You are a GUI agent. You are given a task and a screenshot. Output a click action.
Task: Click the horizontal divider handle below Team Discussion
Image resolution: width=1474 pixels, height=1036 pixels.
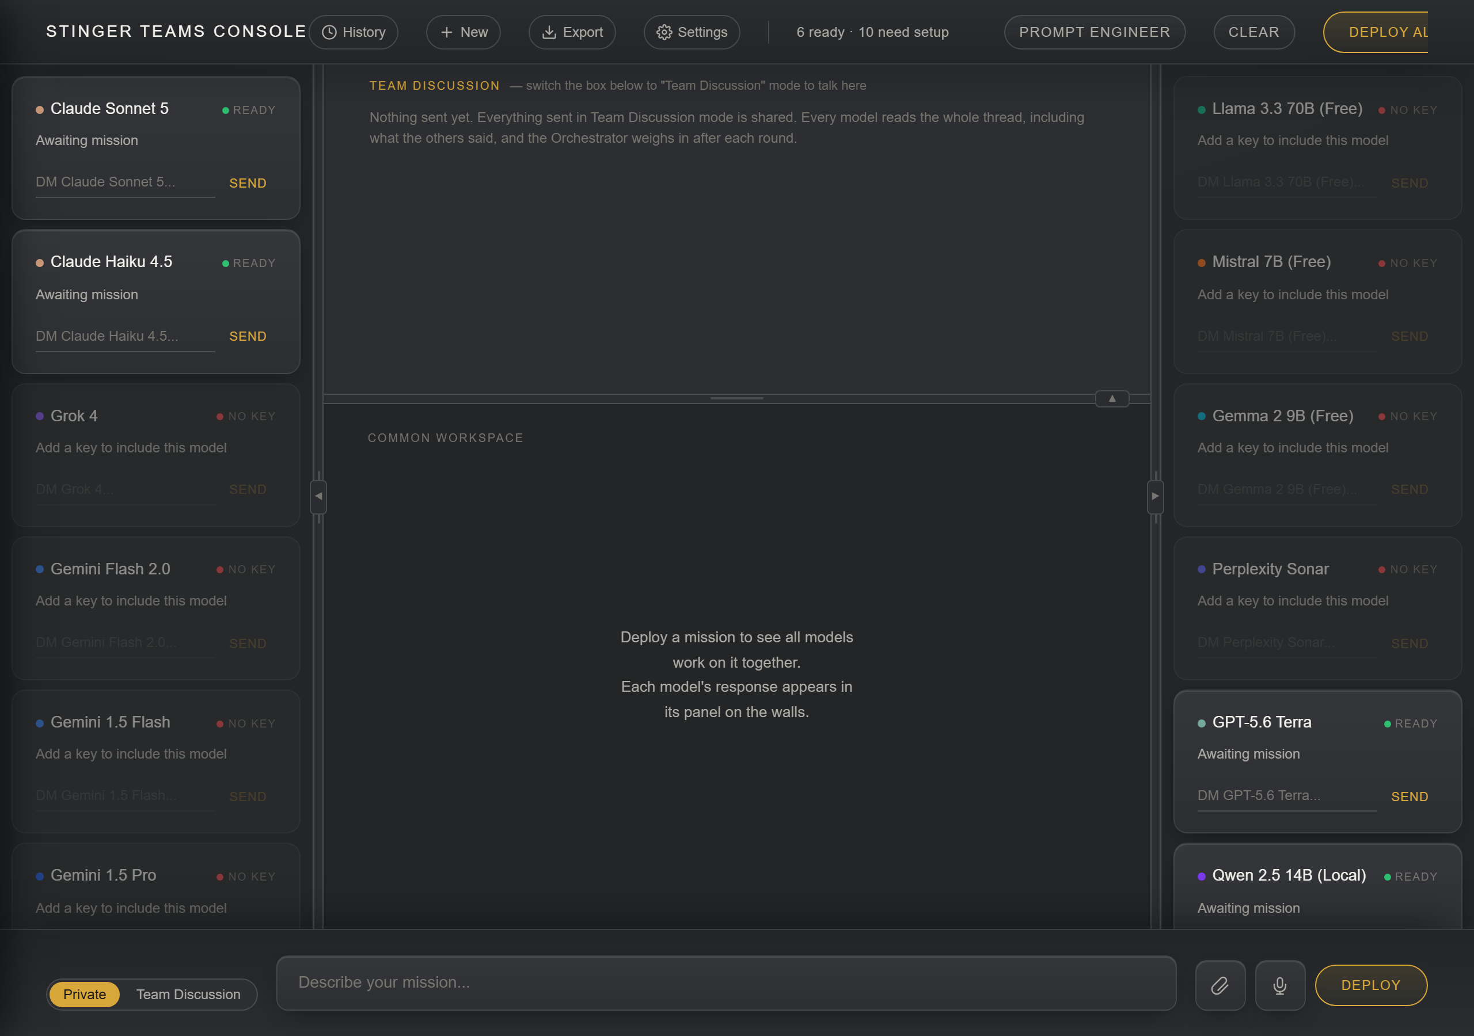tap(736, 399)
